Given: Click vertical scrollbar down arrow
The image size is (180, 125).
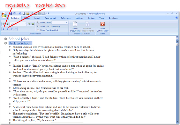Looking at the screenshot, I should tap(177, 122).
